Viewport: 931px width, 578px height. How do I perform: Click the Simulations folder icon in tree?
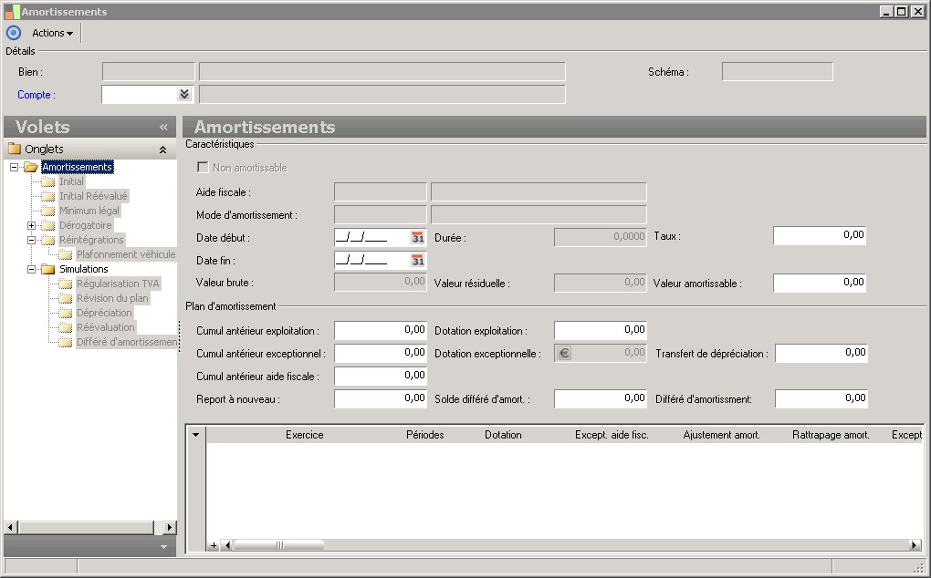point(47,270)
